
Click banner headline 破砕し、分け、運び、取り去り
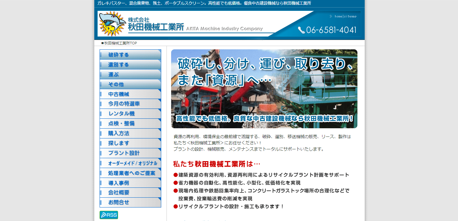265,64
